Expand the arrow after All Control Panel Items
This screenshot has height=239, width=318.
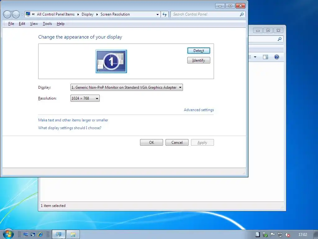[78, 14]
